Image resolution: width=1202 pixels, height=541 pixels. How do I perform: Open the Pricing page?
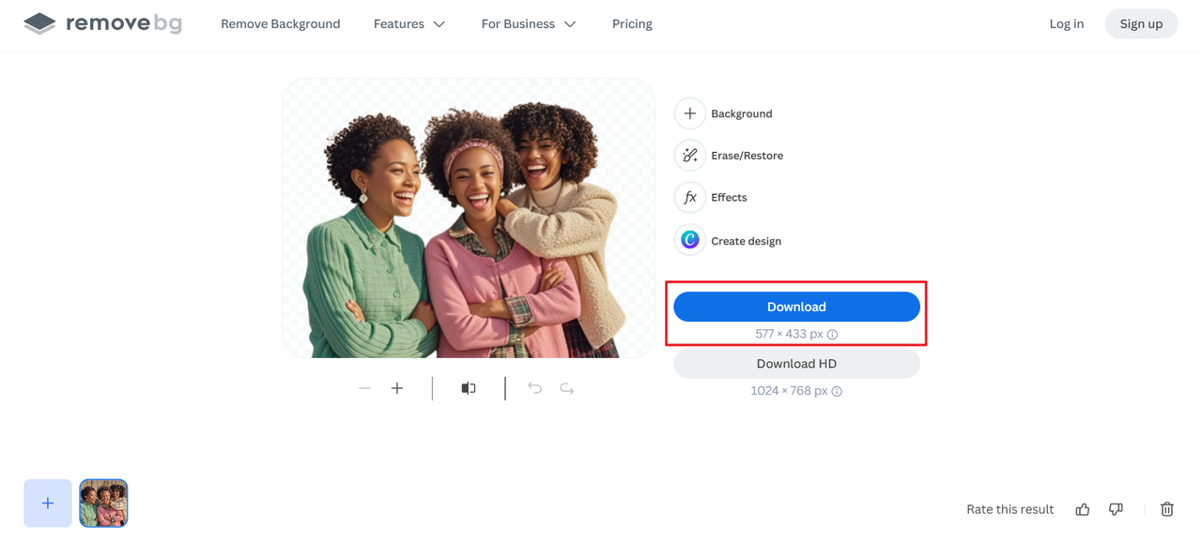click(632, 23)
